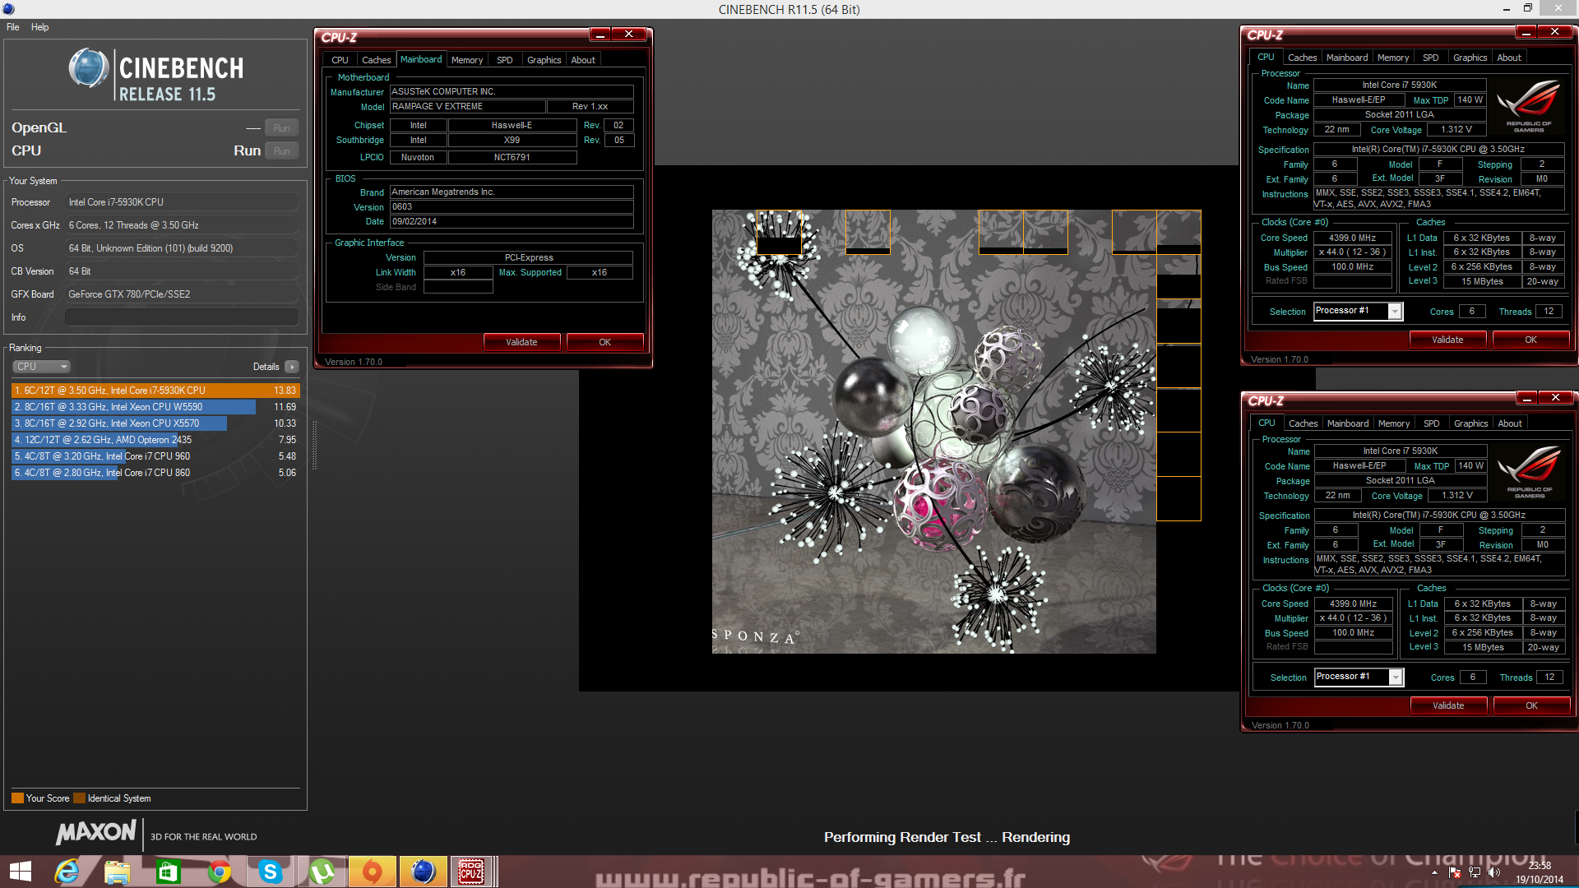Select the About tab in middle CPU-Z
1579x888 pixels.
tap(583, 60)
